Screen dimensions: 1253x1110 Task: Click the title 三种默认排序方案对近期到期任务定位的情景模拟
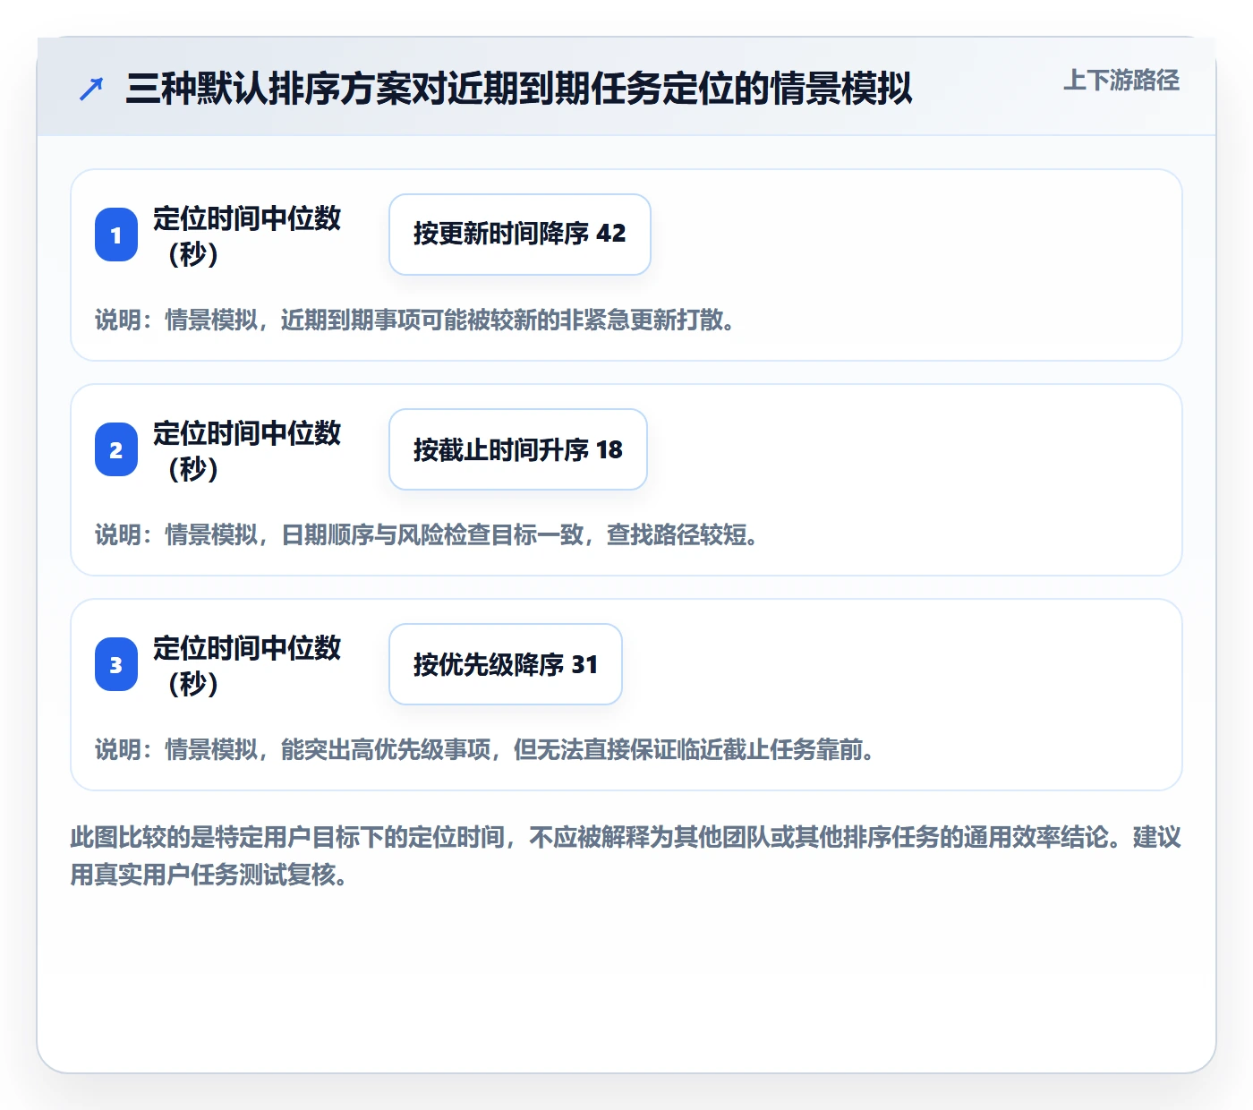pos(519,89)
